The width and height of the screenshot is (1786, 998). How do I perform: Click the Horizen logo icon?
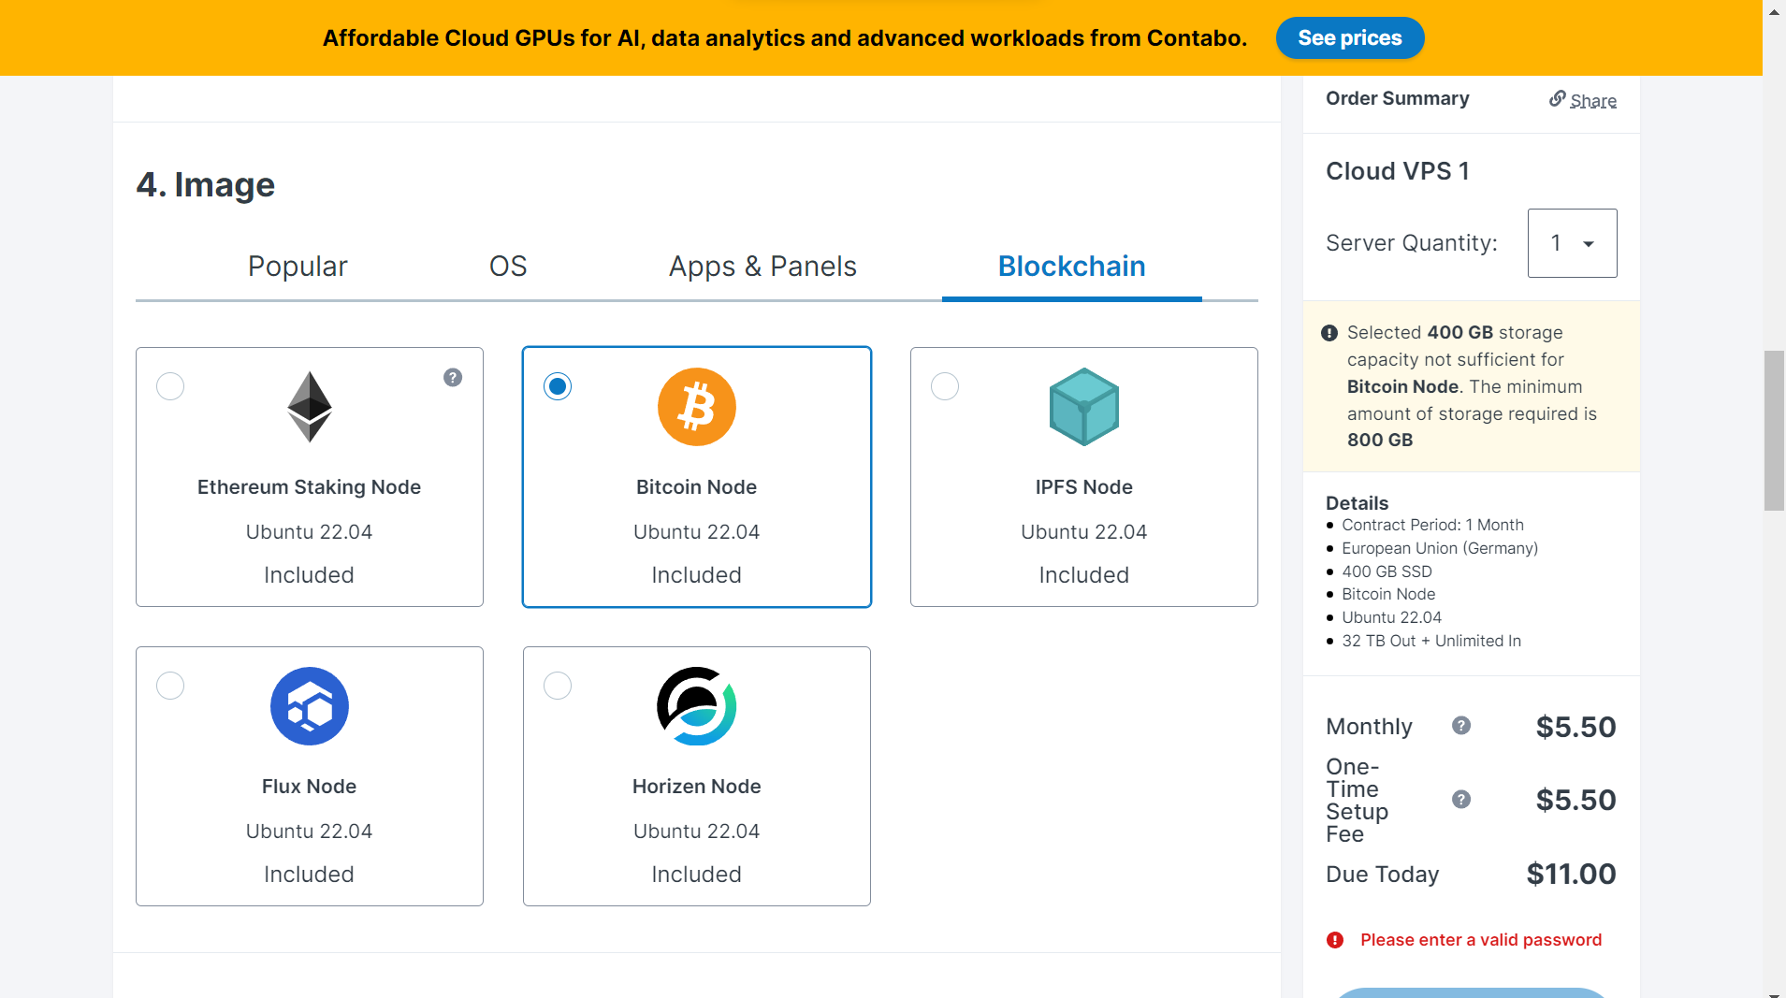[x=696, y=706]
